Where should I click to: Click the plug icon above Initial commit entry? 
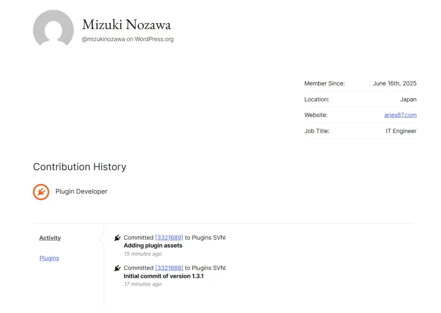click(x=117, y=267)
